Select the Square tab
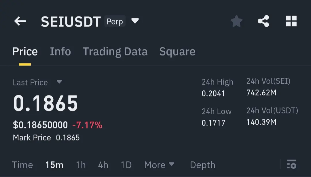This screenshot has height=177, width=311. 177,52
